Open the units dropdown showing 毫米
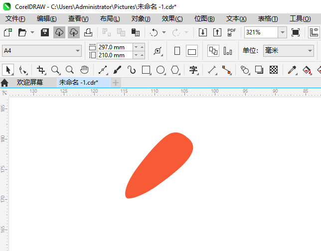Image resolution: width=321 pixels, height=251 pixels. tap(289, 51)
